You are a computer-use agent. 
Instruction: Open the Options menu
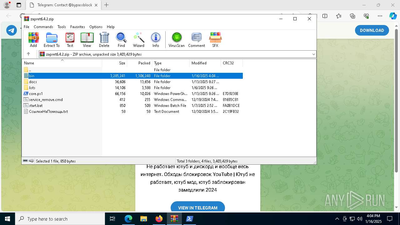(96, 27)
